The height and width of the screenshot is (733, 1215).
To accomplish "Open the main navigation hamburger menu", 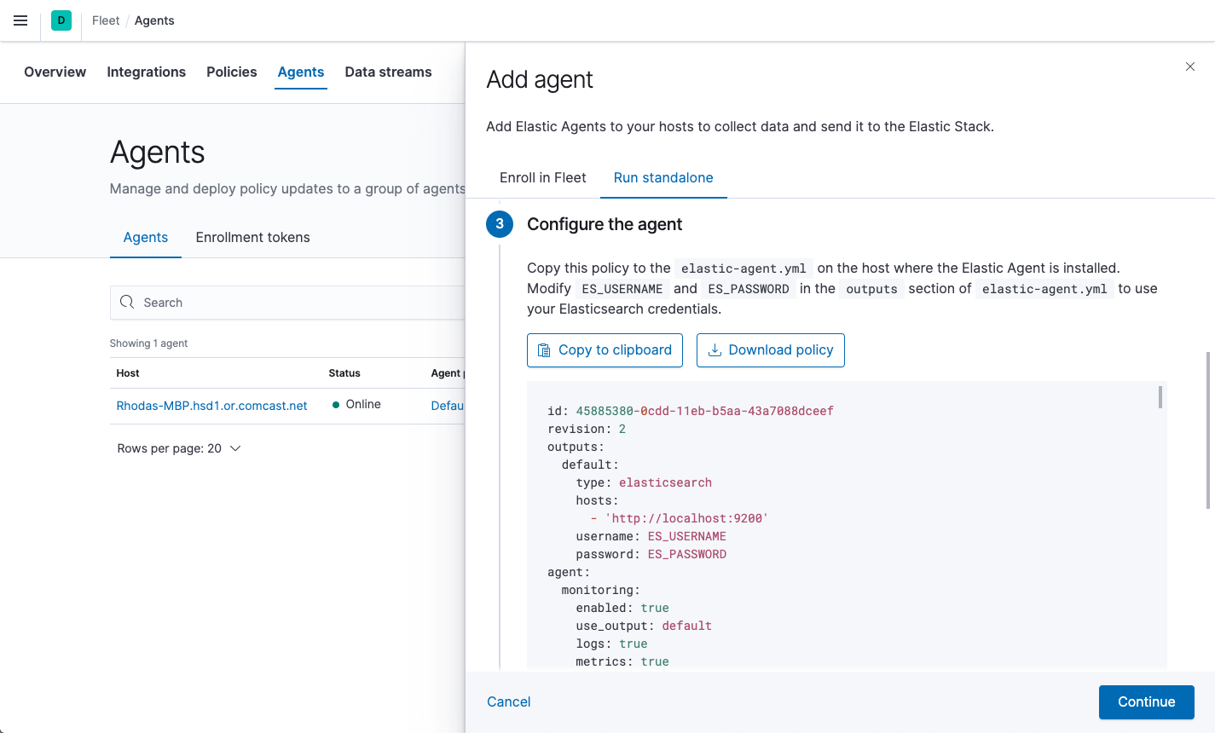I will [20, 20].
